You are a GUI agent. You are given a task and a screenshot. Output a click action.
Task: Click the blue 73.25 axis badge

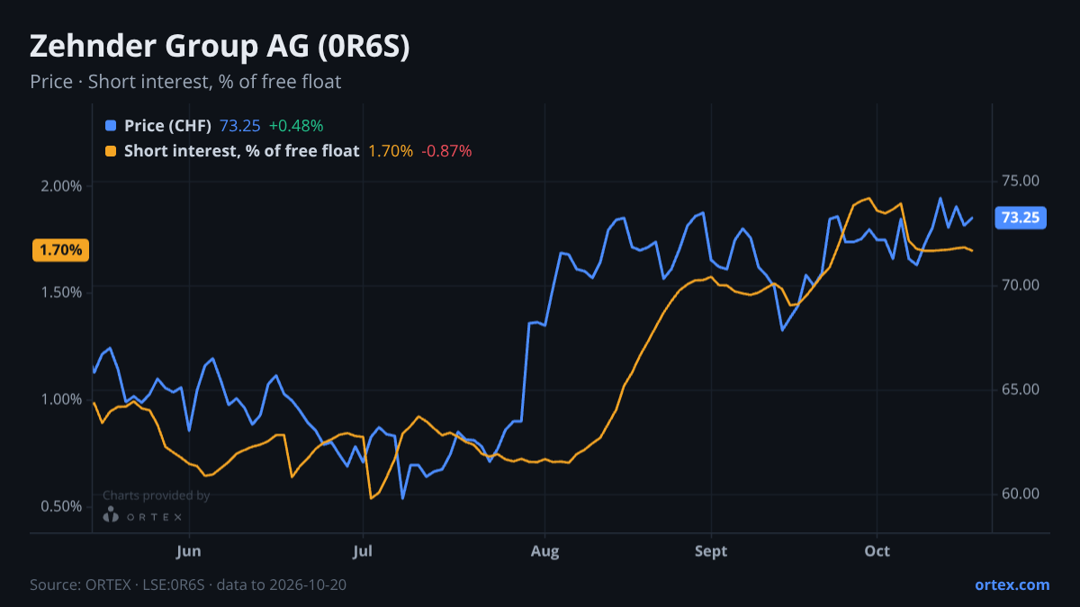coord(1021,218)
